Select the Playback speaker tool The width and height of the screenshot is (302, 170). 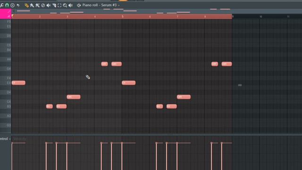[71, 5]
